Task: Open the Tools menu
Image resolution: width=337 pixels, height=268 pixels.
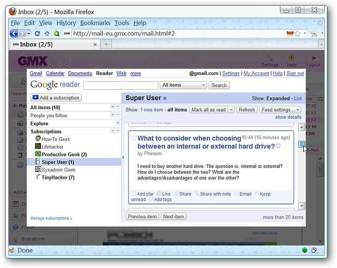Action: [122, 23]
